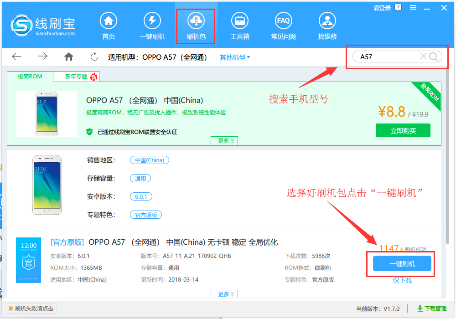This screenshot has width=456, height=319.
Task: Click the OPPO A57 phone thumbnail
Action: (x=47, y=113)
